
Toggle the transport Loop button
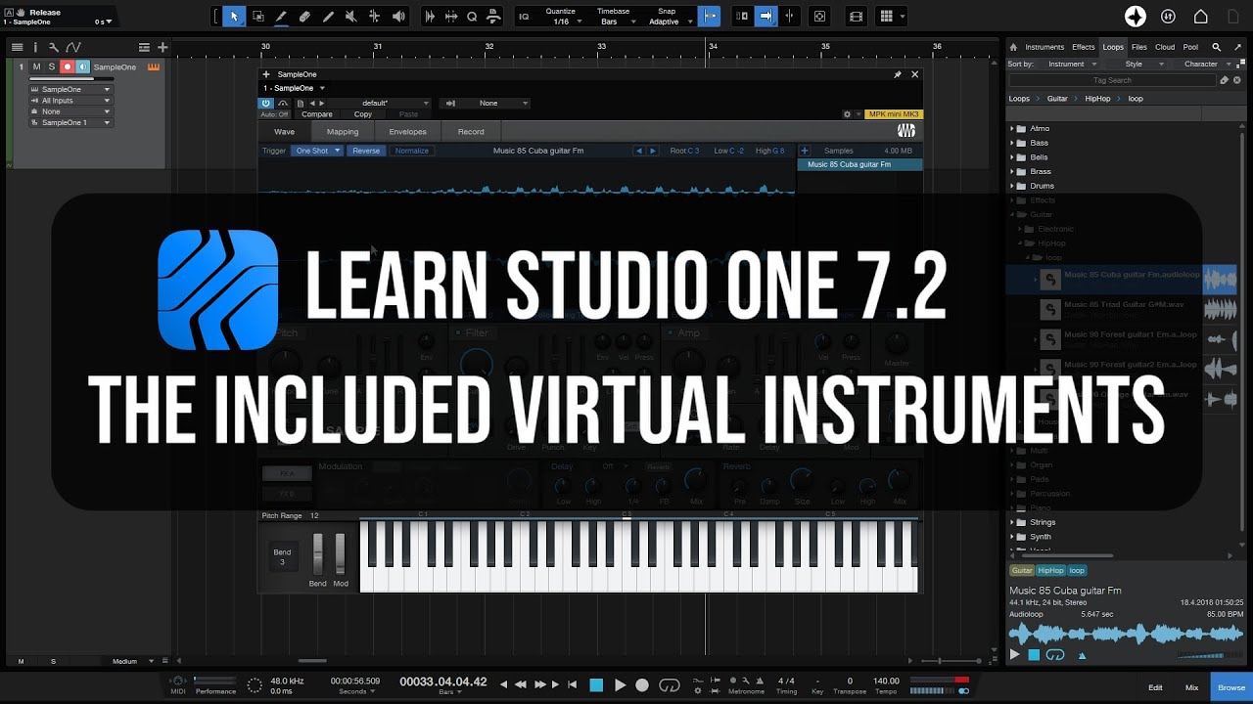670,685
